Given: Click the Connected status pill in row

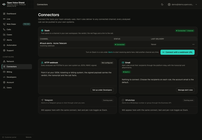Looking at the screenshot, I should [x=120, y=44].
